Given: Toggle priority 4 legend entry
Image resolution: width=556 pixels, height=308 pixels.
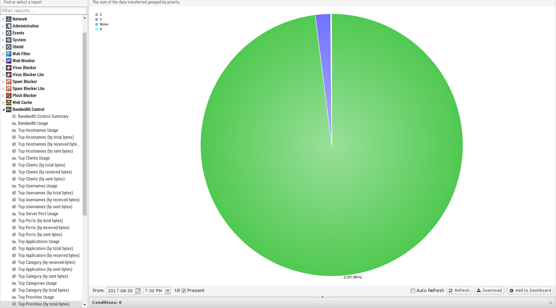Looking at the screenshot, I should click(98, 29).
